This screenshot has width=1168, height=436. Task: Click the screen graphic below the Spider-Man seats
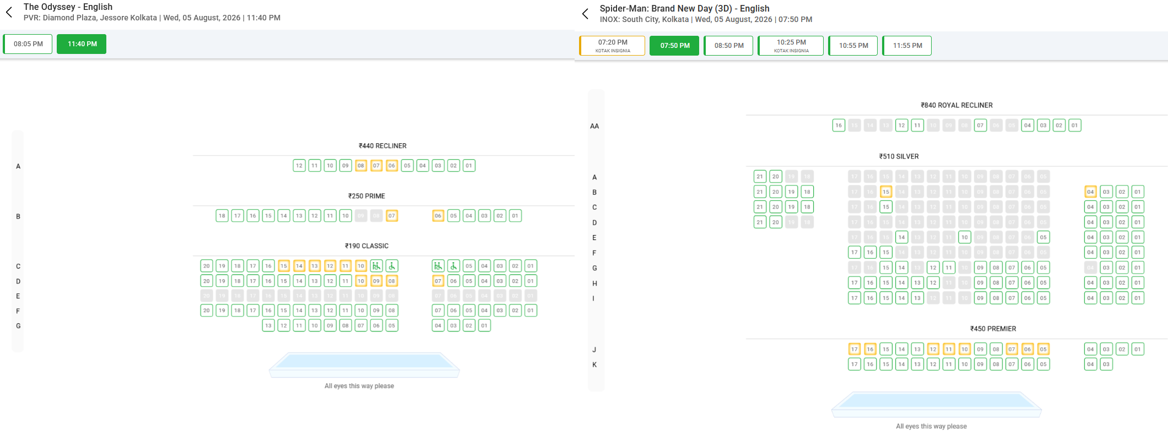coord(936,405)
